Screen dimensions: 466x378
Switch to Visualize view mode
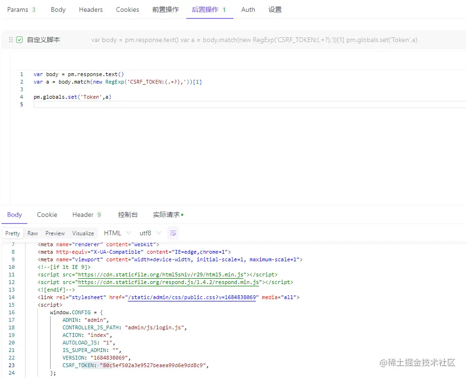pos(83,233)
